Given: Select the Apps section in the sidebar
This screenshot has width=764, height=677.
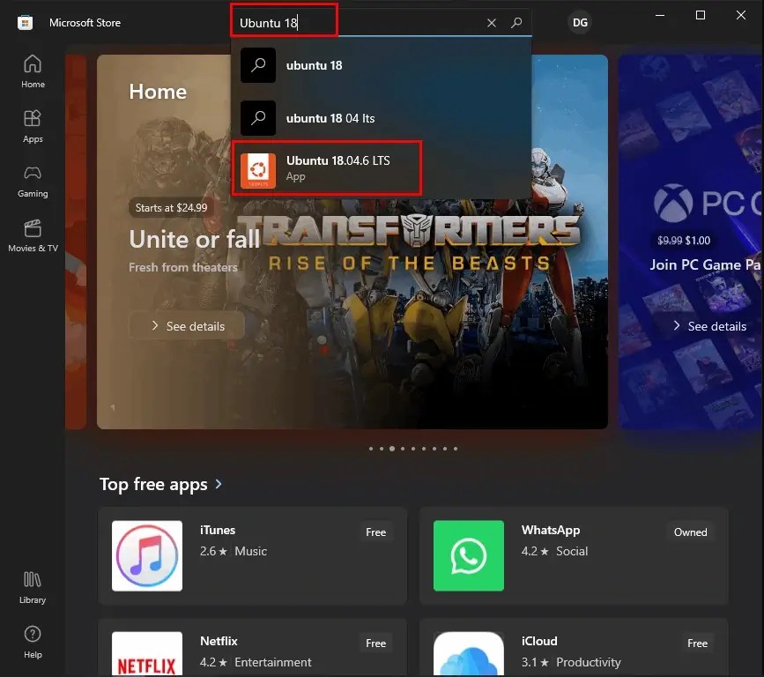Looking at the screenshot, I should tap(33, 126).
